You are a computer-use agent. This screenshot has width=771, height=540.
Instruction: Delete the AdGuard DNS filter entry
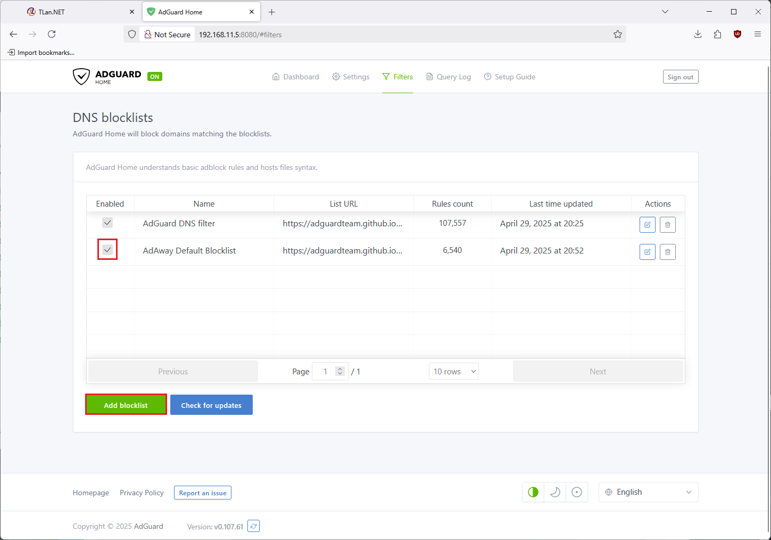(x=667, y=225)
